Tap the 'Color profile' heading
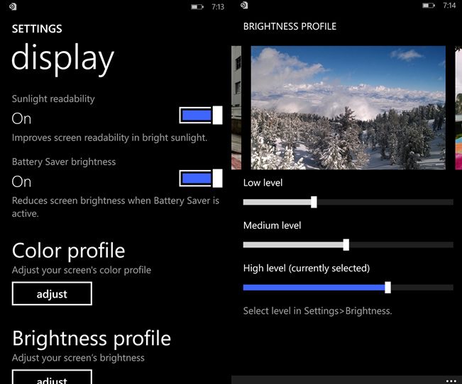The image size is (462, 384). click(x=69, y=251)
